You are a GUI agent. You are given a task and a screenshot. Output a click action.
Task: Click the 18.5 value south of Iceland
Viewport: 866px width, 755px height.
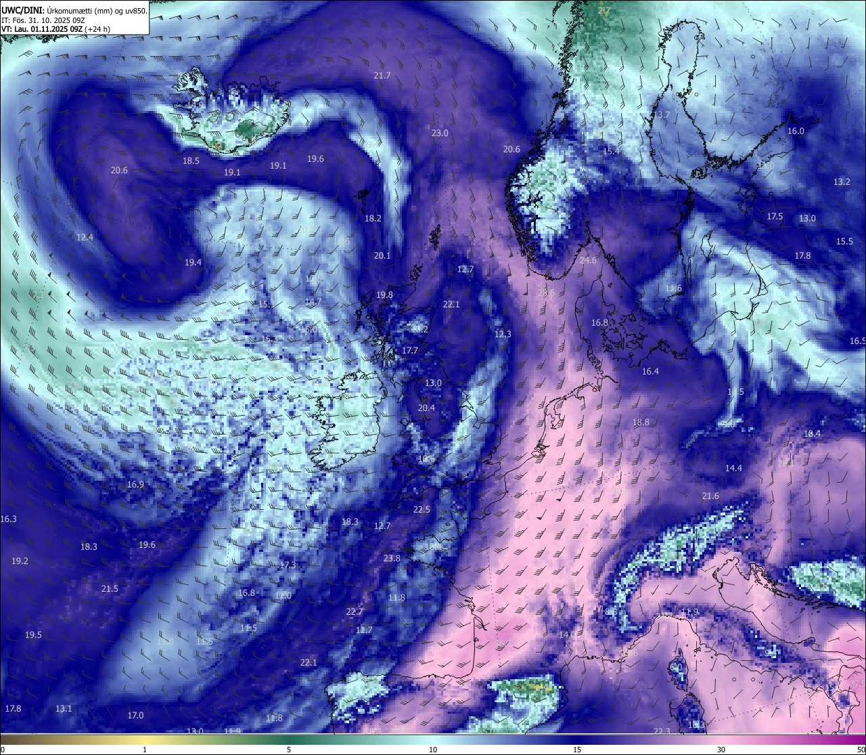click(191, 160)
